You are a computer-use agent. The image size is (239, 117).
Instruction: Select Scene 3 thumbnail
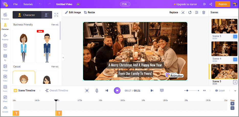[224, 26]
